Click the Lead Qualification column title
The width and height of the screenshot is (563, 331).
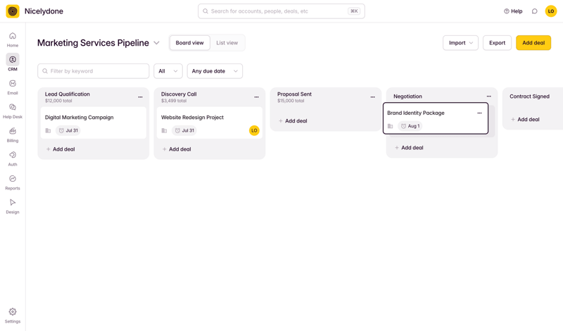[x=67, y=94]
